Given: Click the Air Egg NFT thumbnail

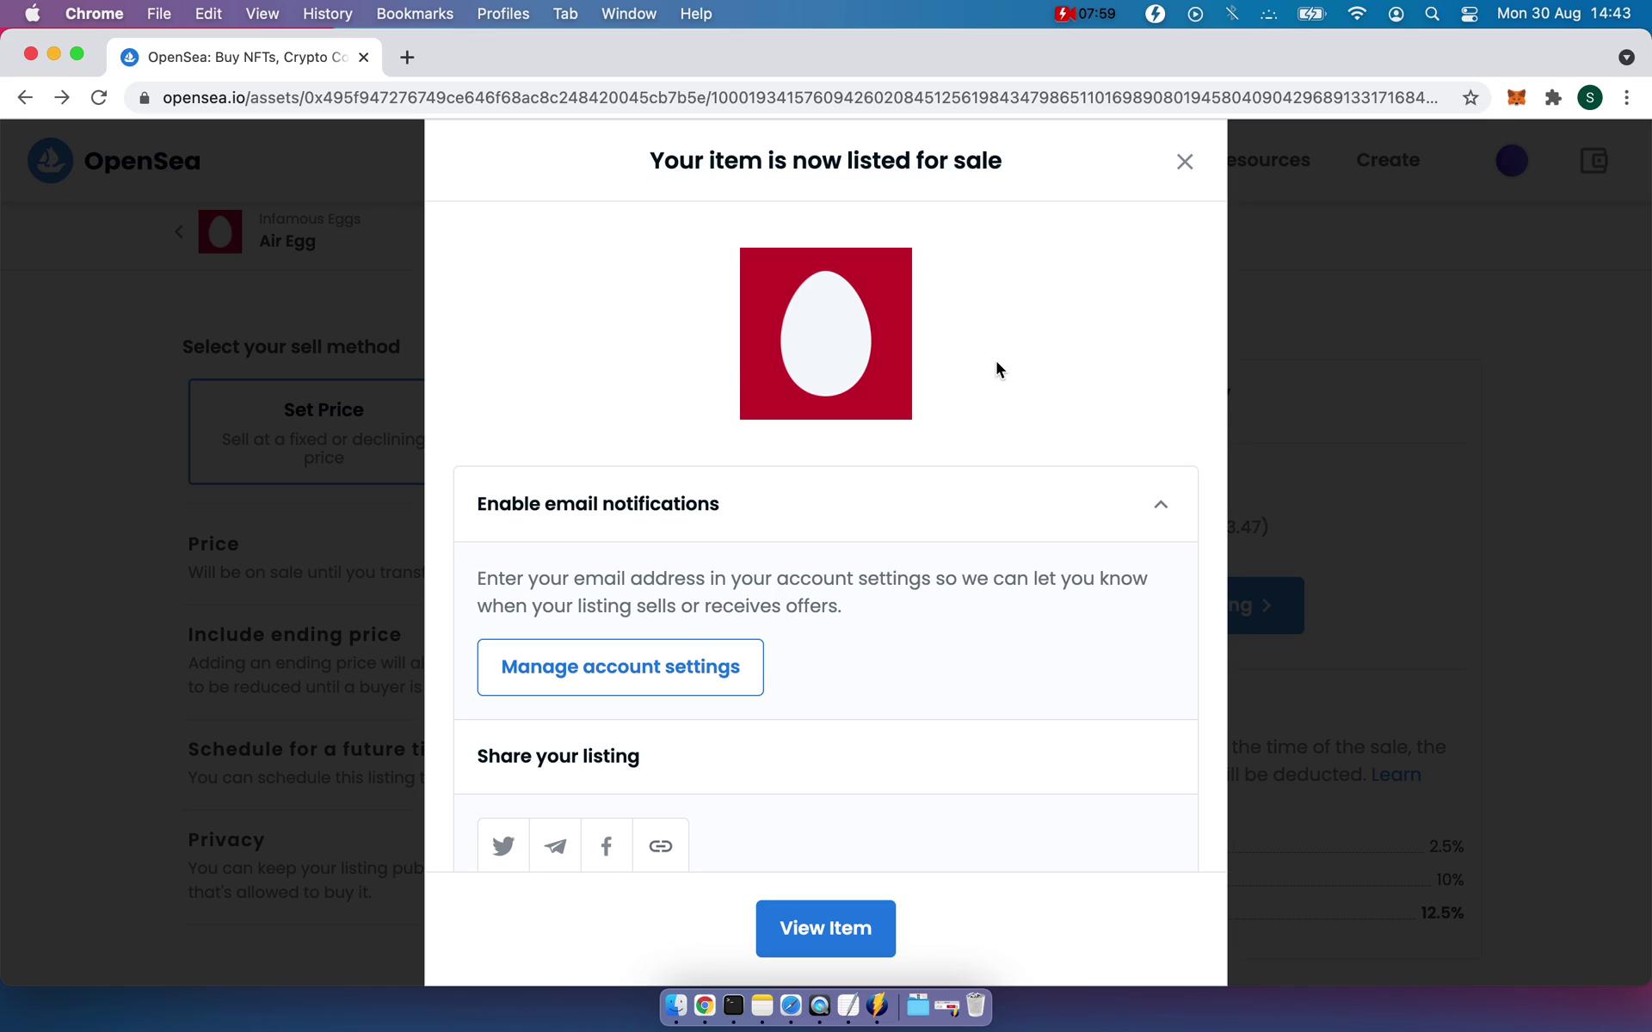Looking at the screenshot, I should [x=220, y=230].
